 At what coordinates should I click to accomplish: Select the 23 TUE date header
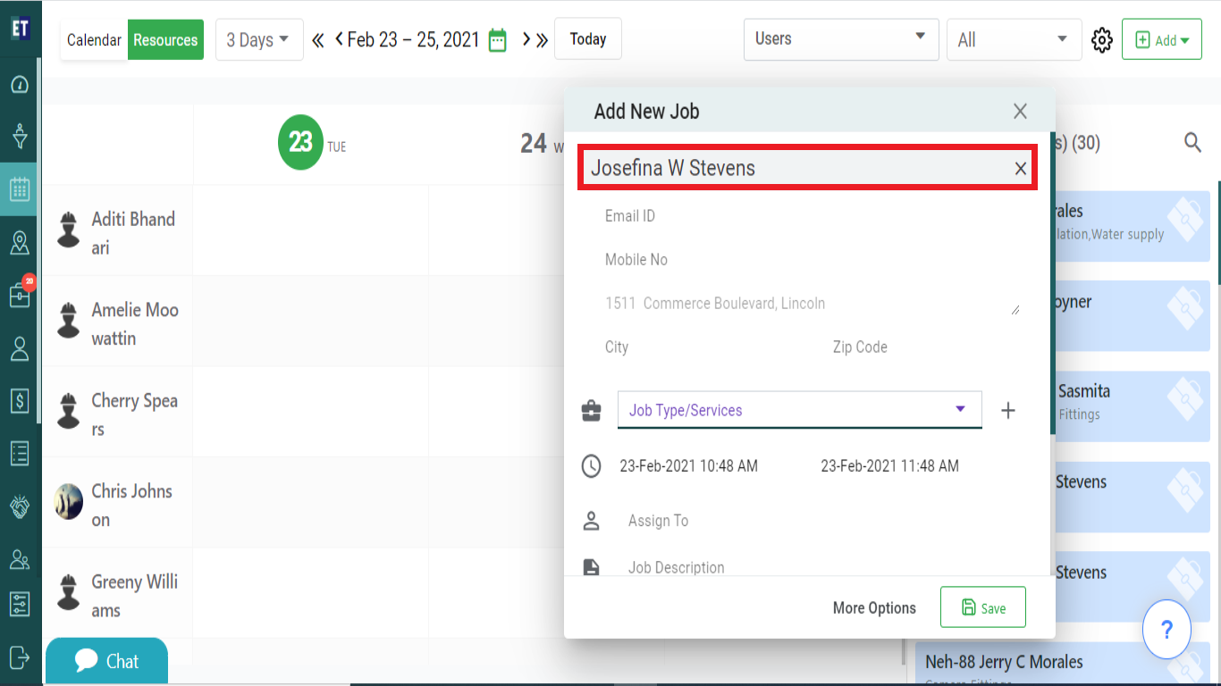tap(312, 142)
